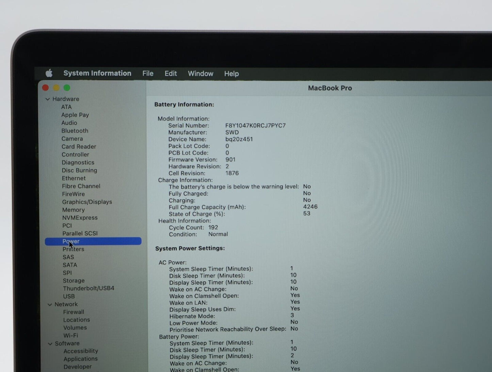
Task: Click the Manufacturer value SWD
Action: tap(232, 132)
